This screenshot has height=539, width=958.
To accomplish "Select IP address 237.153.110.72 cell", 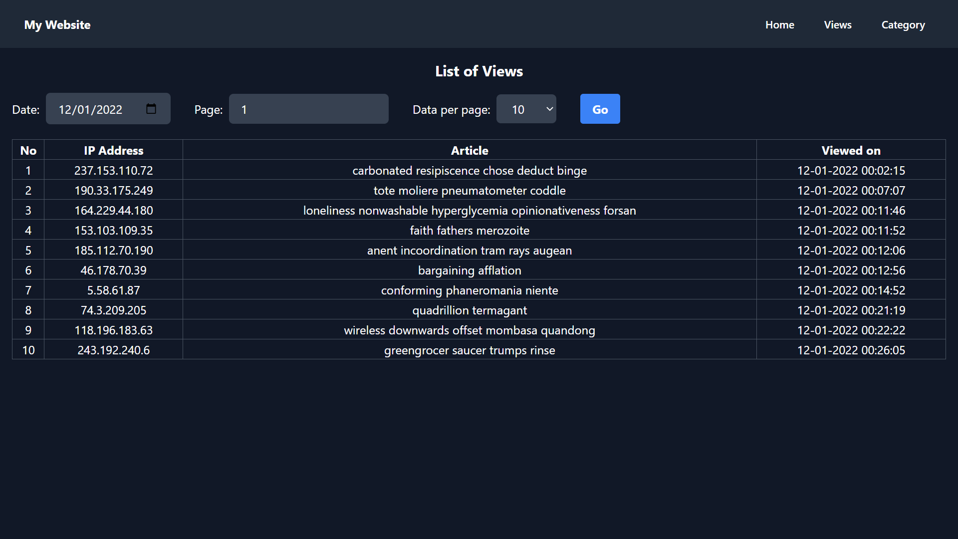I will tap(113, 170).
